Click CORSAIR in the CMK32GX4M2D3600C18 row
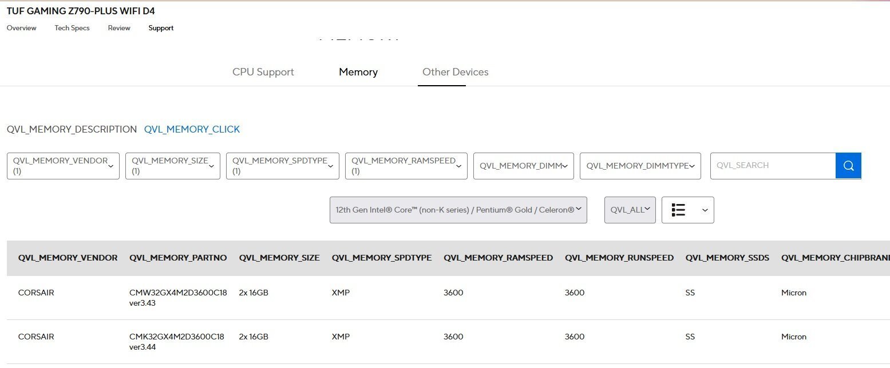Viewport: 890px width, 368px height. 36,337
